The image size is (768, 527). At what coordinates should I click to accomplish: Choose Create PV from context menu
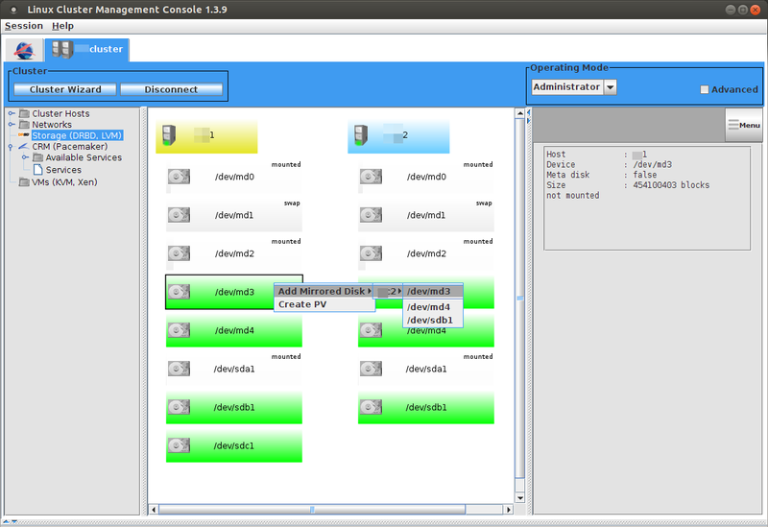pyautogui.click(x=324, y=304)
